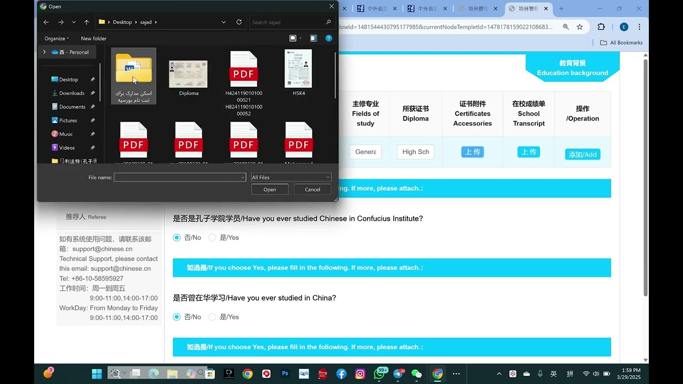Open WeChat from the taskbar
683x384 pixels.
[x=417, y=374]
